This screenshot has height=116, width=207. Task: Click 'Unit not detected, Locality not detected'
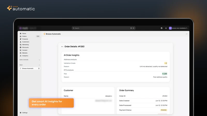tap(153, 67)
